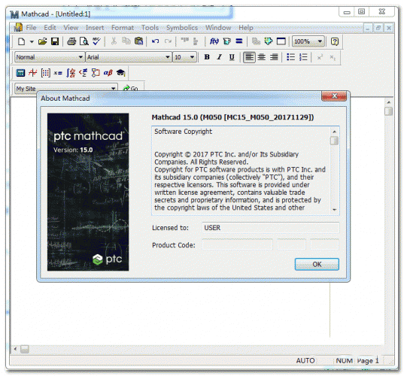Open the File menu

click(x=31, y=28)
